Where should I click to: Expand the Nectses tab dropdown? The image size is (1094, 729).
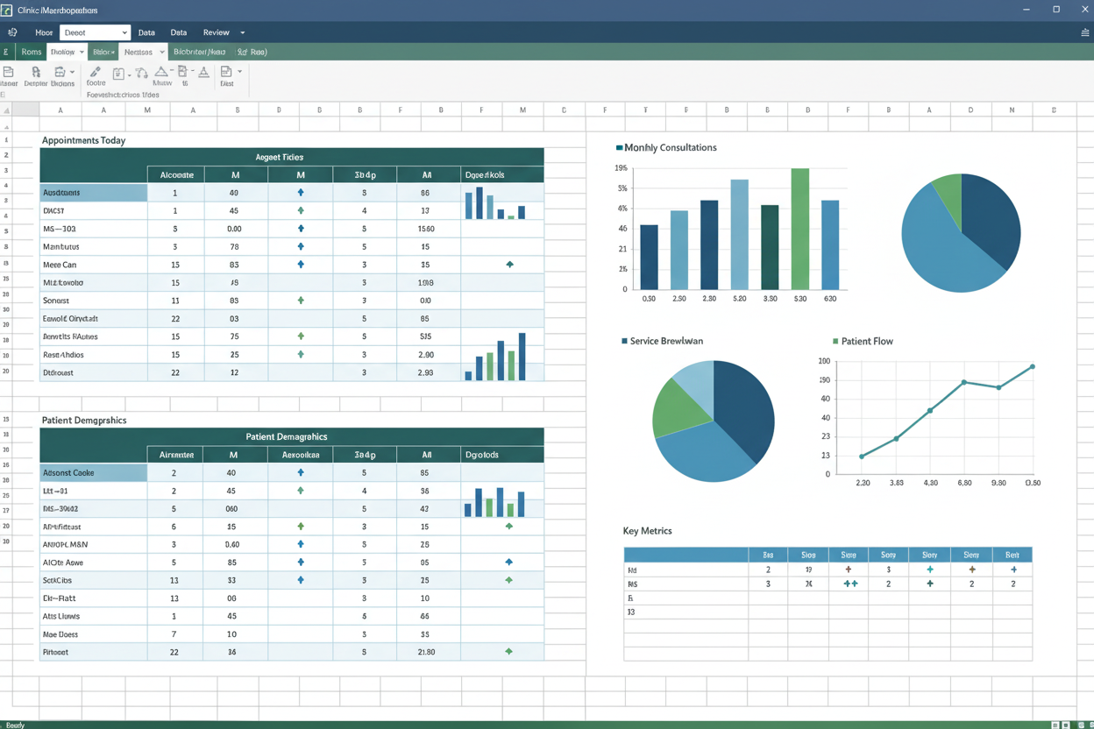tap(161, 53)
